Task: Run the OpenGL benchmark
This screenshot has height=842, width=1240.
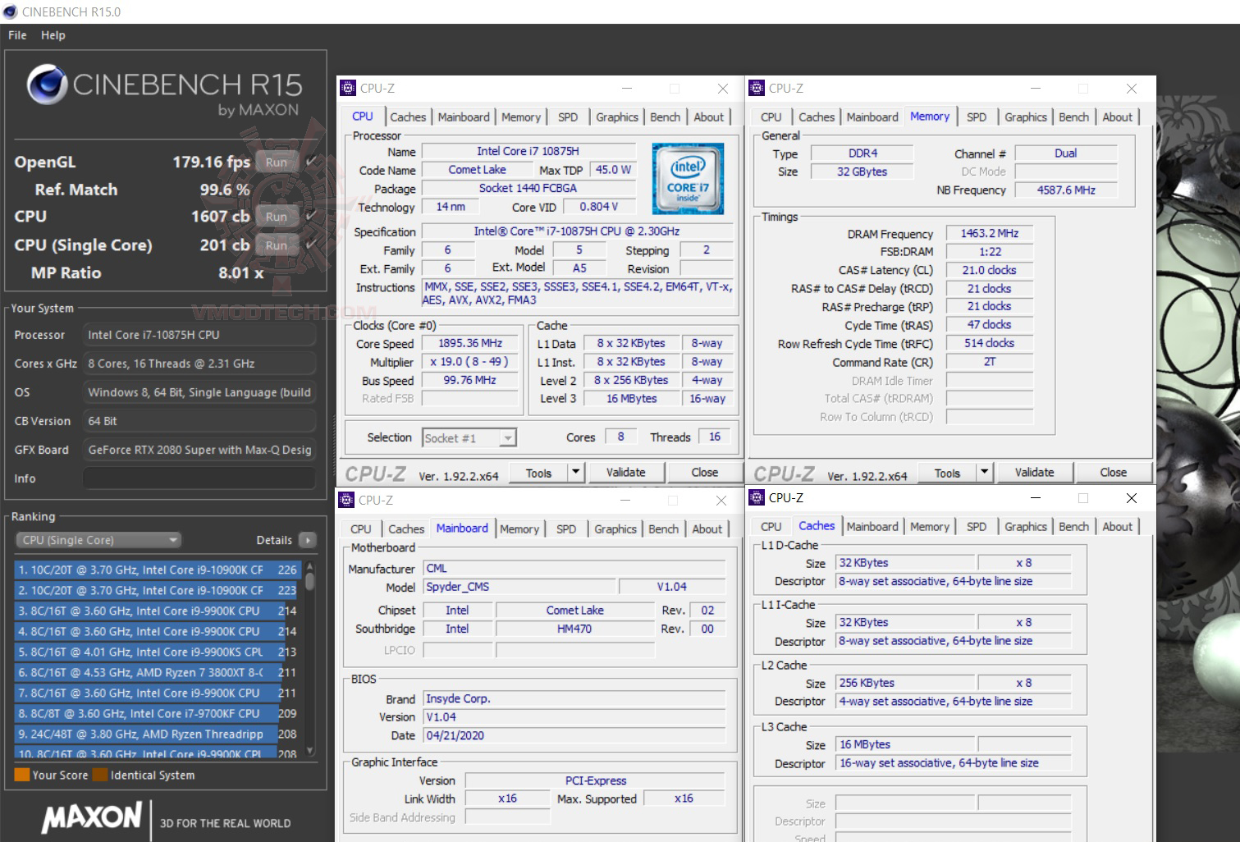Action: pos(277,162)
